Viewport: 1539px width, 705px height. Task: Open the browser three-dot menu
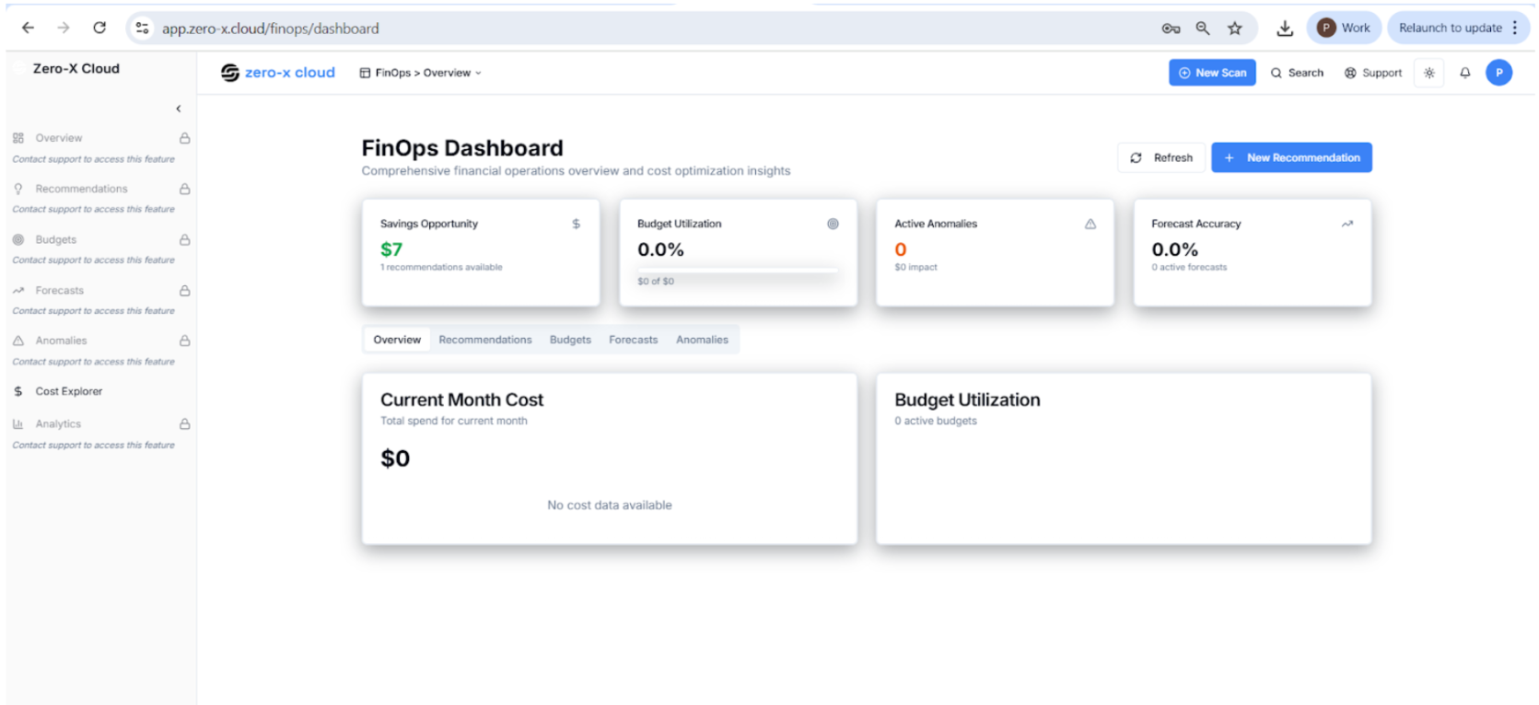pos(1515,28)
